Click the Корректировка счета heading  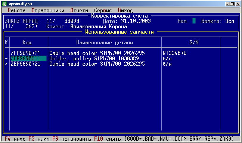[120, 16]
